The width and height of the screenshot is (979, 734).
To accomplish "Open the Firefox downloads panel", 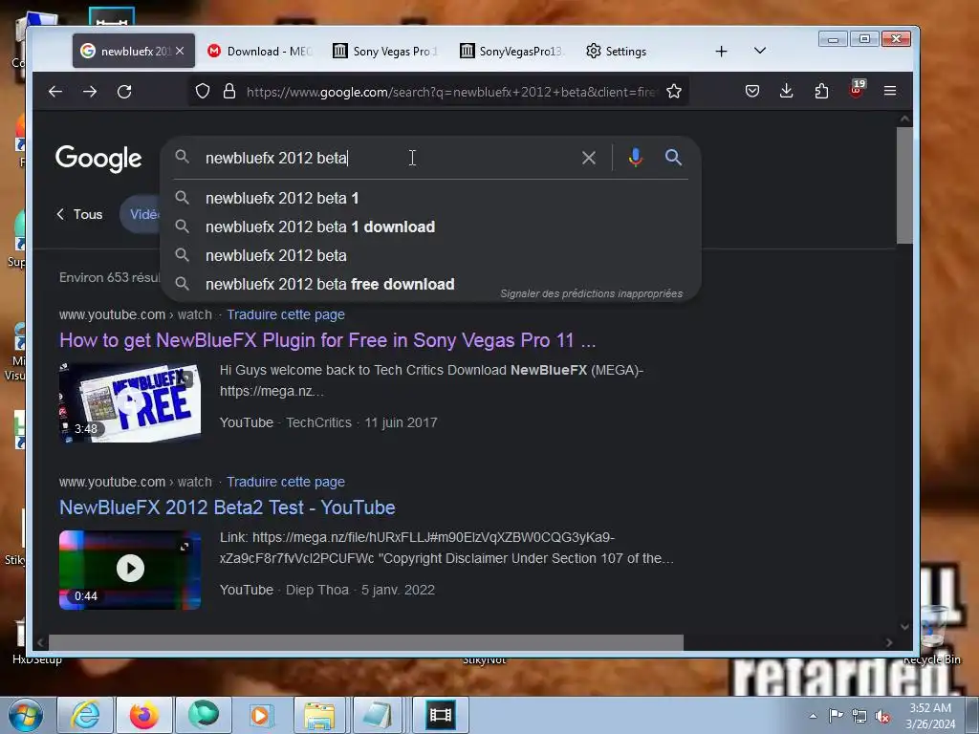I will (x=787, y=91).
